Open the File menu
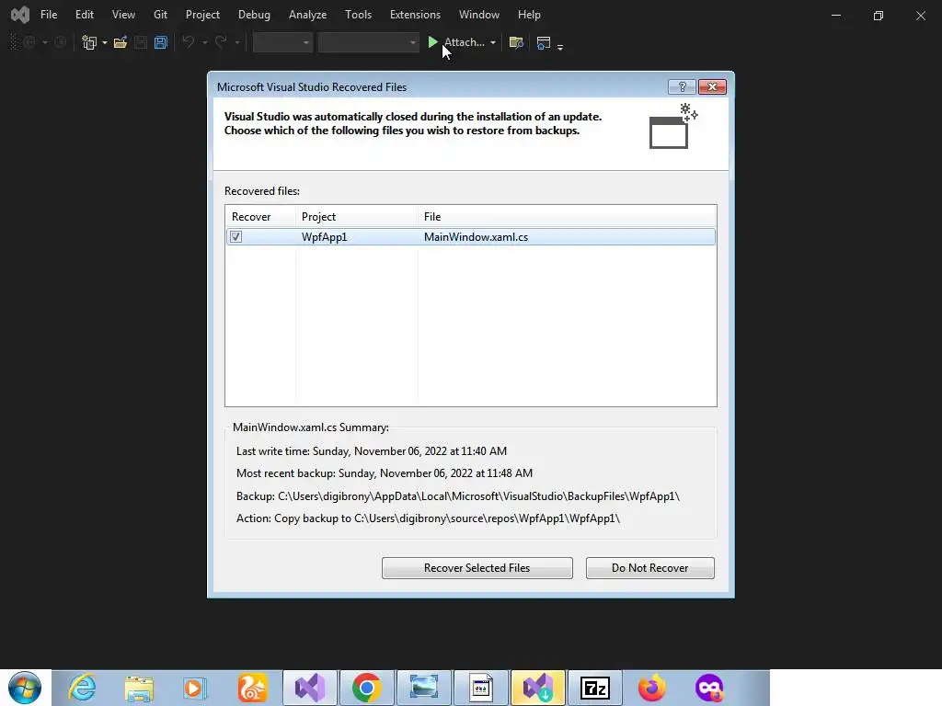Viewport: 942px width, 706px height. pyautogui.click(x=49, y=15)
